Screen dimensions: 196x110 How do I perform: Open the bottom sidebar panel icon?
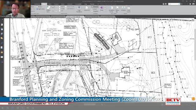tap(2, 62)
